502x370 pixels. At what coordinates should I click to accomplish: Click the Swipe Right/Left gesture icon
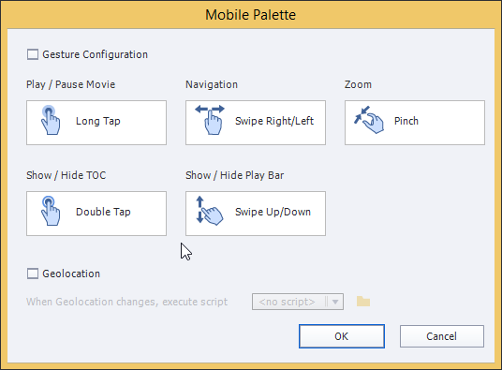210,120
